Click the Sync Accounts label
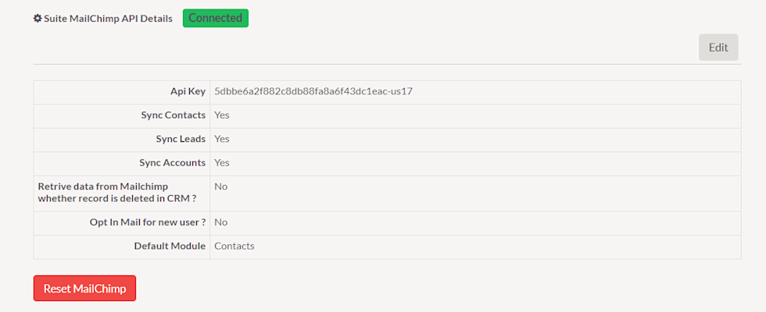Viewport: 766px width, 312px height. pos(172,163)
